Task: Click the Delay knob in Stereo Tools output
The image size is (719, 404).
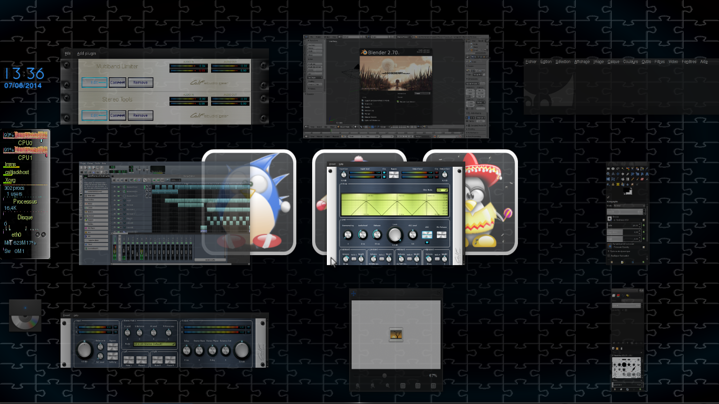Action: (187, 349)
